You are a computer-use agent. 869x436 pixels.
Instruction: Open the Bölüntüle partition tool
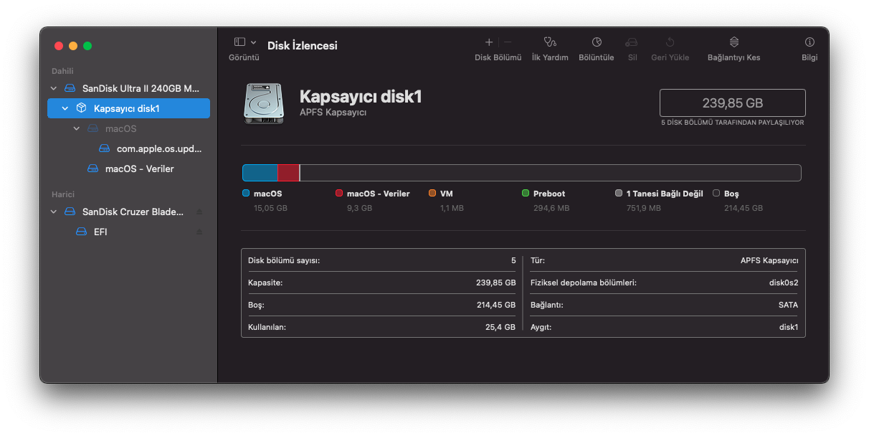[596, 44]
